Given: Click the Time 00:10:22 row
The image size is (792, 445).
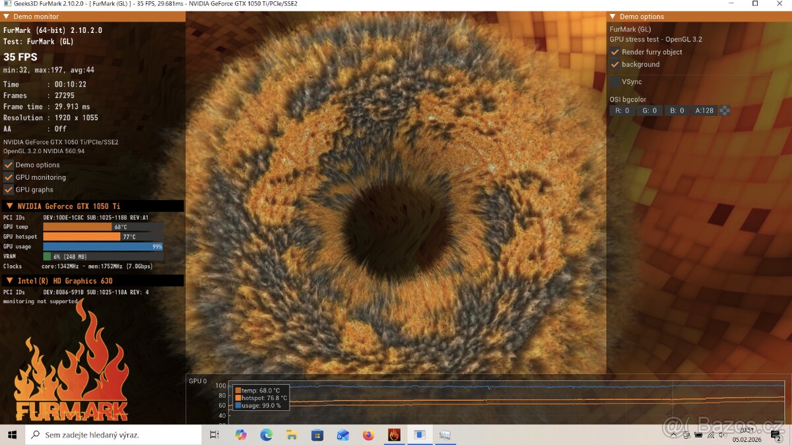Looking at the screenshot, I should click(45, 84).
